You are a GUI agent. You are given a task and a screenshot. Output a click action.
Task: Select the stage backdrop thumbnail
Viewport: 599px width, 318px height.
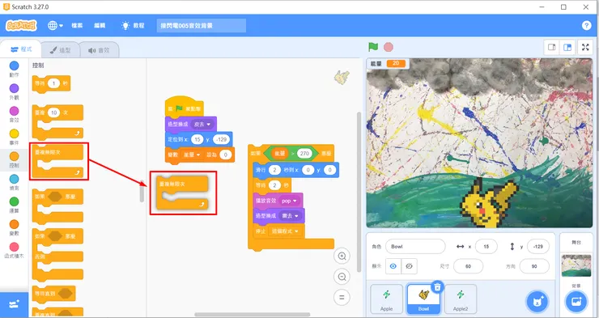pos(576,265)
